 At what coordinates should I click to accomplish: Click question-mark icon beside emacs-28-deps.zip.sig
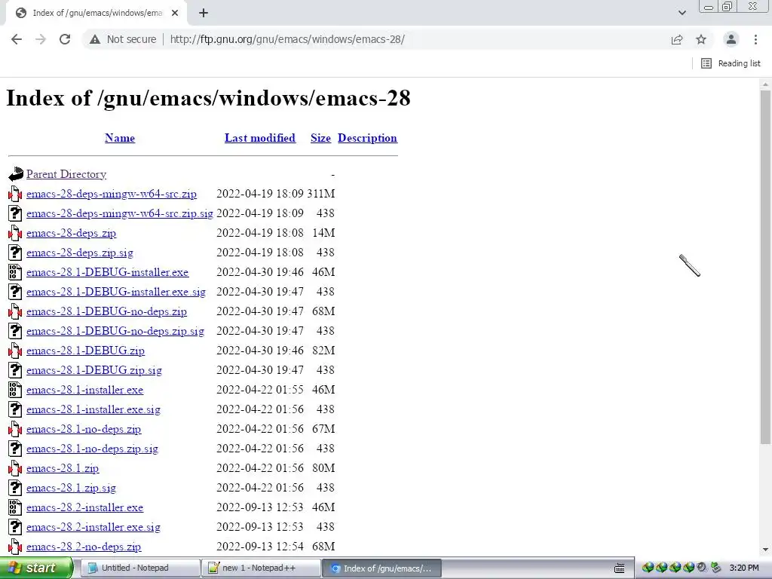(x=15, y=253)
